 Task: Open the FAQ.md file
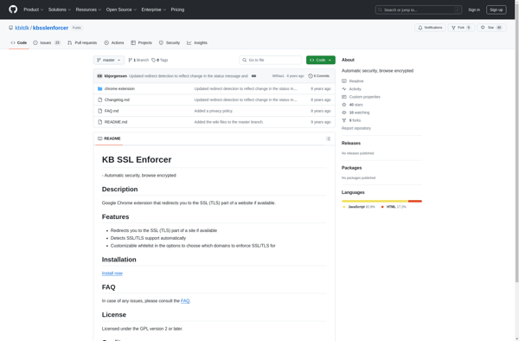pos(112,111)
